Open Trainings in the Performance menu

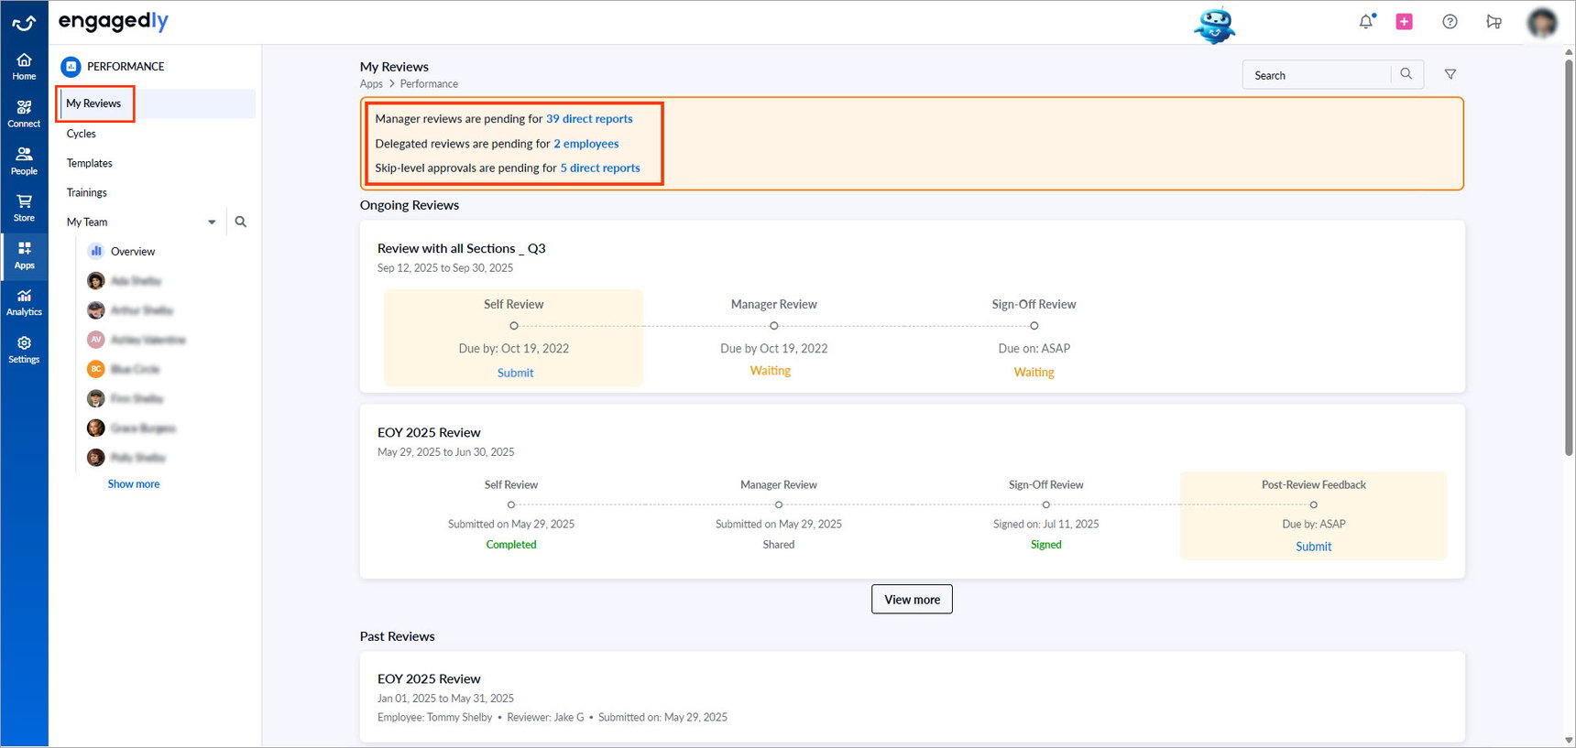[x=87, y=192]
